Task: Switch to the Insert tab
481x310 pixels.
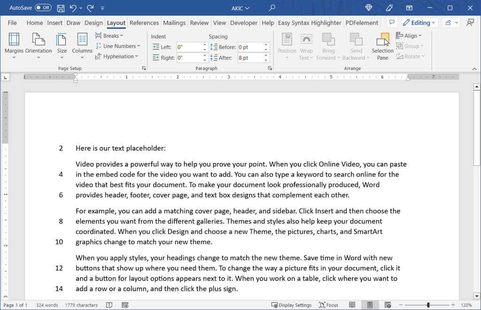Action: coord(55,23)
